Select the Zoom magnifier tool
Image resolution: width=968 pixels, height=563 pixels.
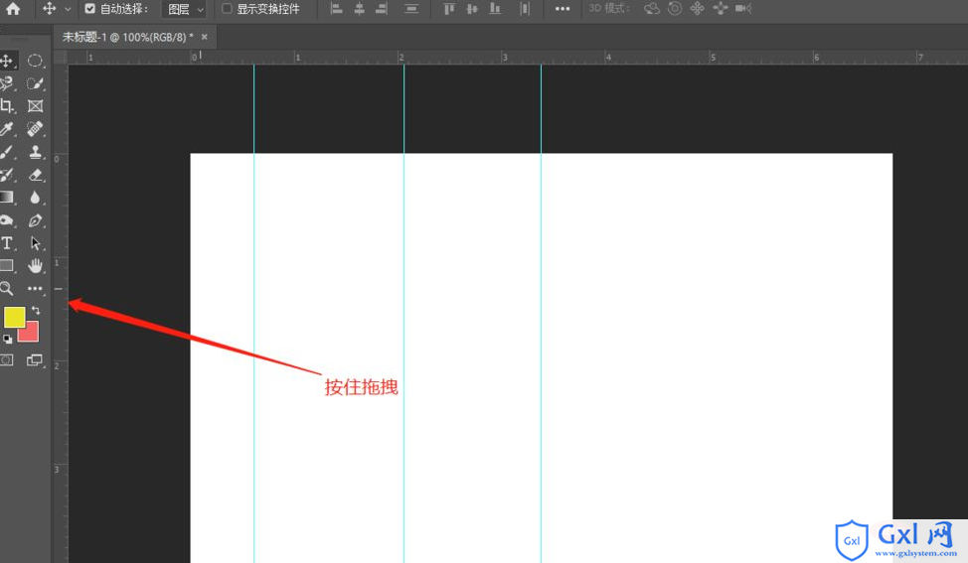point(7,289)
